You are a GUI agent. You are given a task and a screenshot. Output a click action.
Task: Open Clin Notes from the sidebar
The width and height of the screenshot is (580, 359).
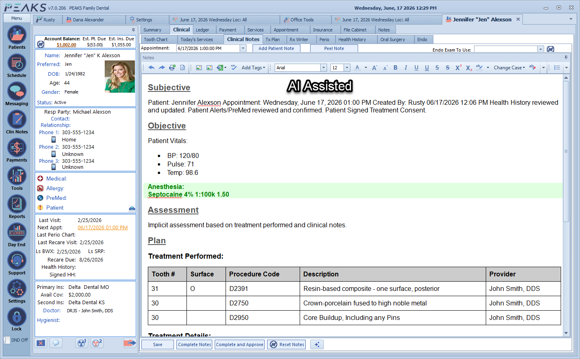[17, 122]
